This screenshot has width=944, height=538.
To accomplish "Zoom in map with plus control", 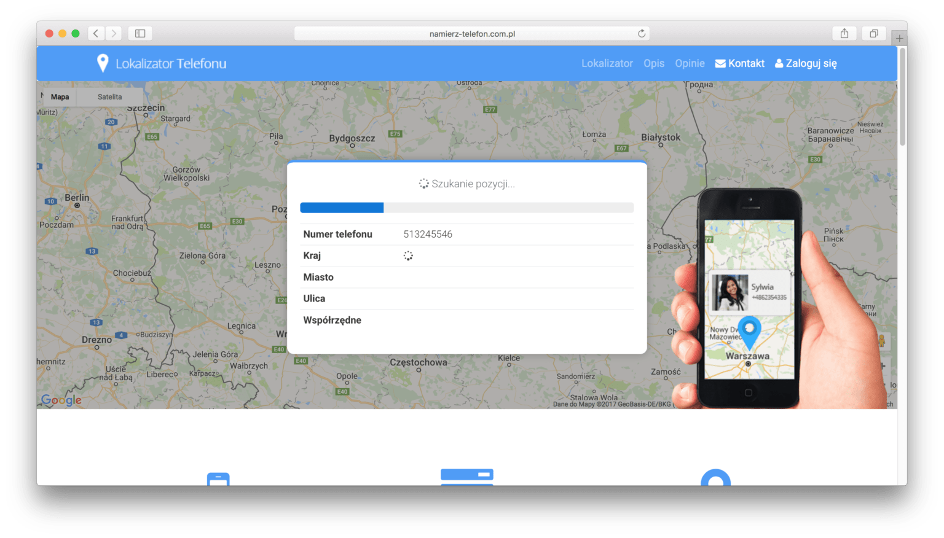I will click(x=883, y=367).
